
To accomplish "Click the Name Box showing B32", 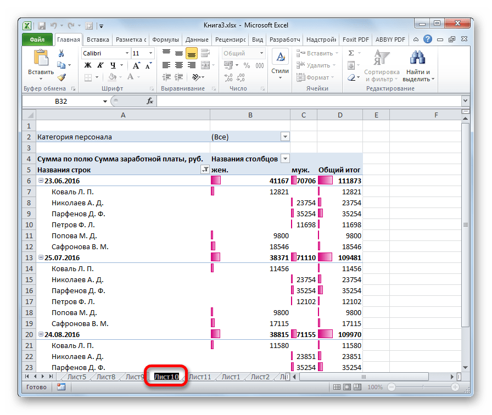I will tap(64, 101).
